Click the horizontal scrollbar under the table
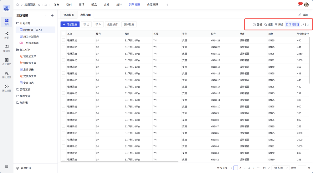This screenshot has width=313, height=173. (x=119, y=162)
